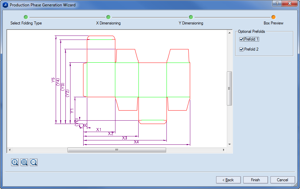Click Finish to complete the wizard

[x=255, y=180]
